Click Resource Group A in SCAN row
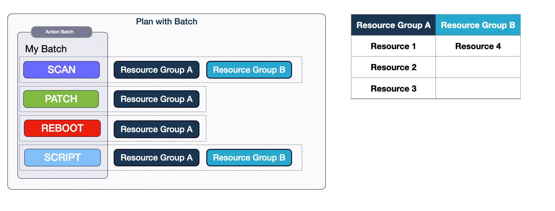Image resolution: width=555 pixels, height=211 pixels. click(156, 70)
